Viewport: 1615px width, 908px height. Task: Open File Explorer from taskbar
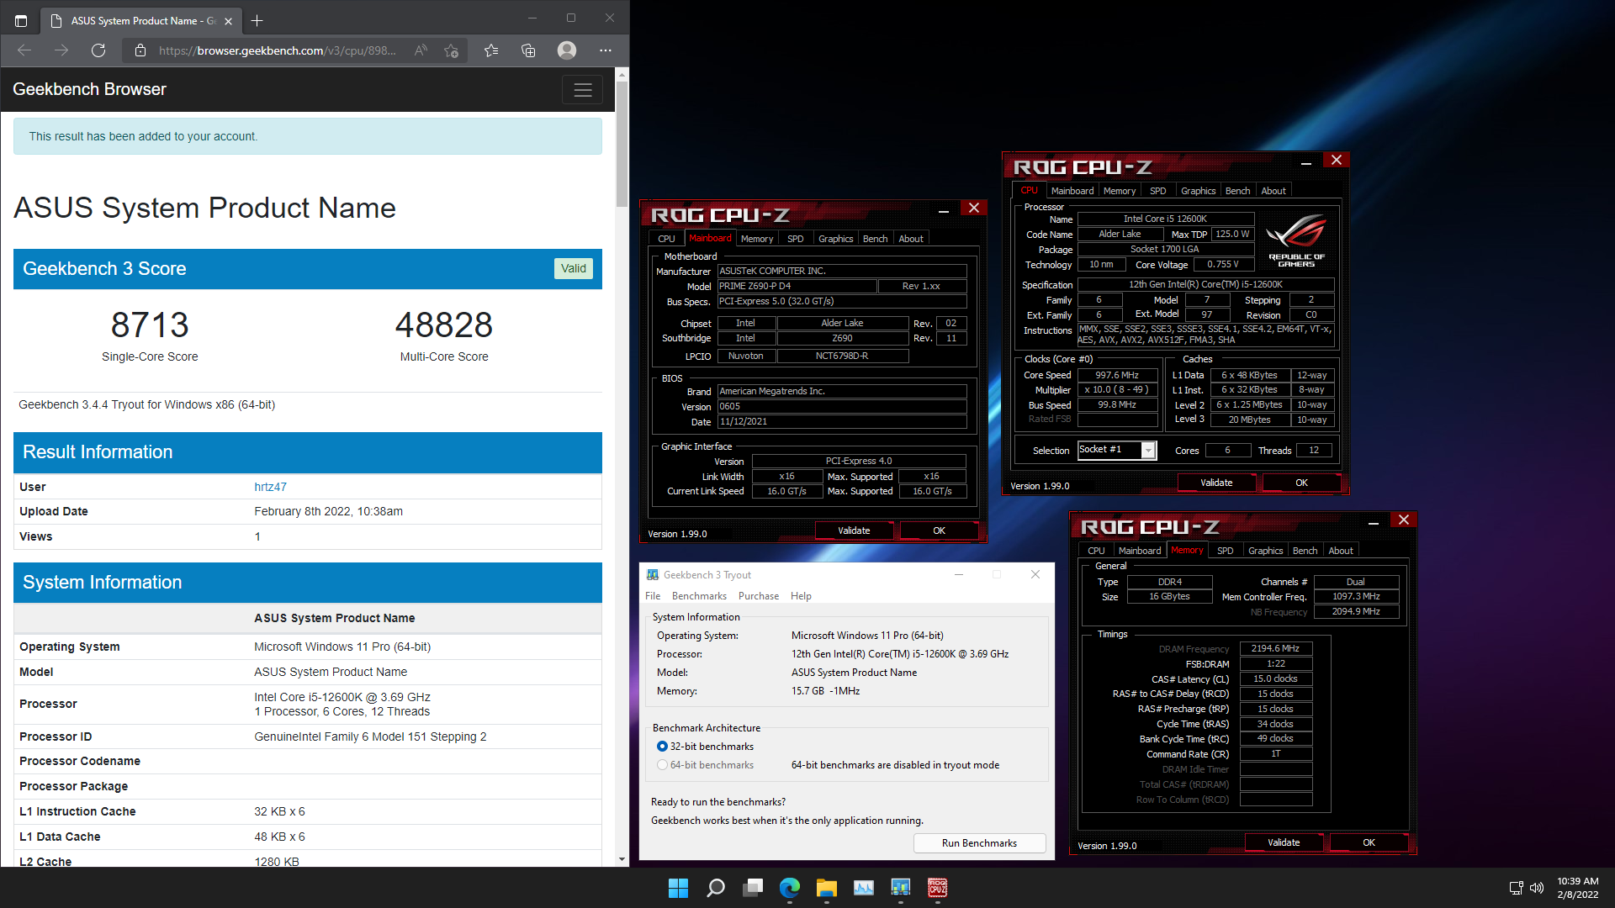pos(826,888)
